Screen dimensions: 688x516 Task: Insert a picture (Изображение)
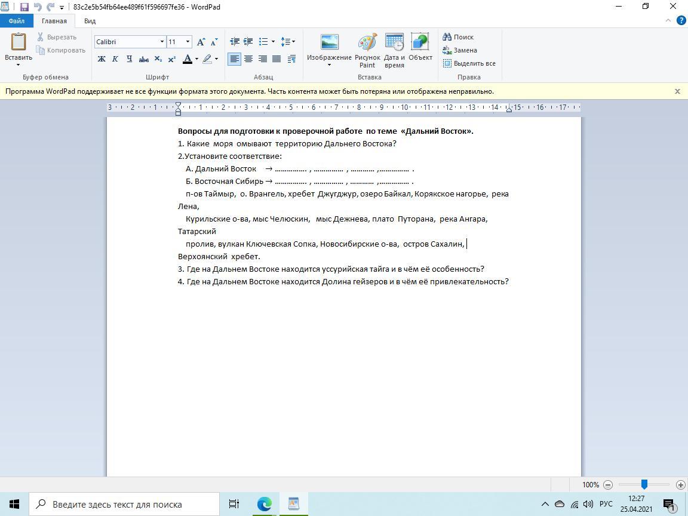click(329, 46)
